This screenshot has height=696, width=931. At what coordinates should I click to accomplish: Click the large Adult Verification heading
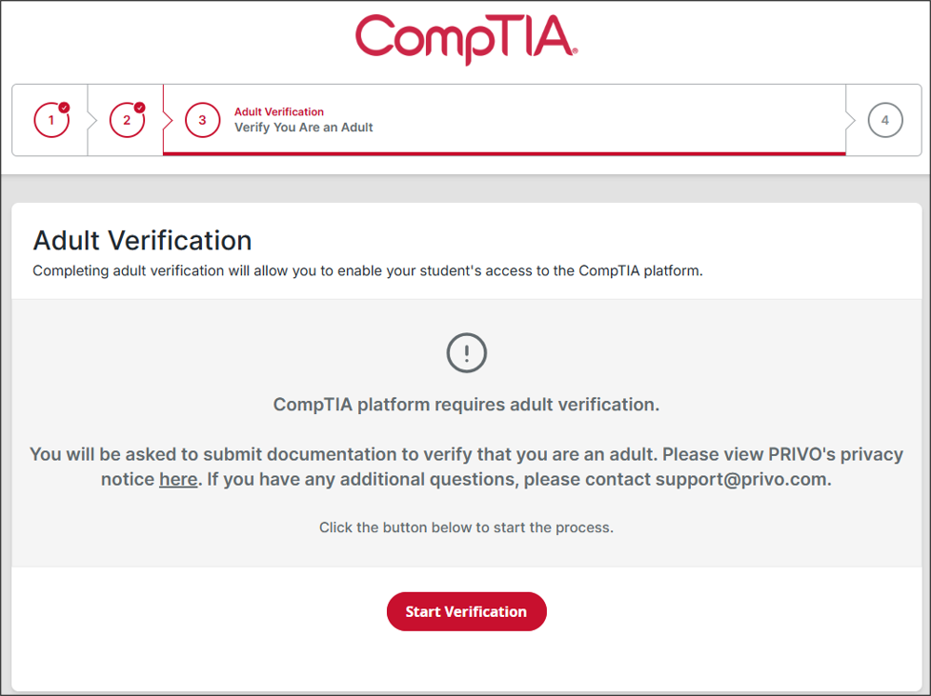coord(143,240)
